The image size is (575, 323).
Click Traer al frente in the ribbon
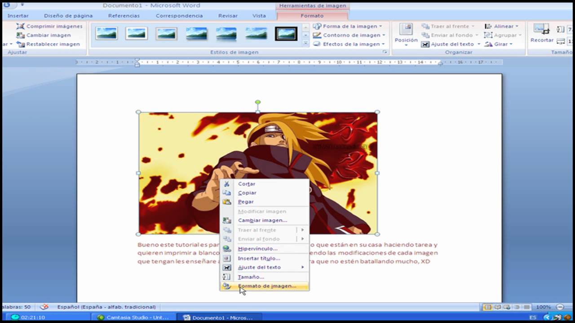(447, 26)
